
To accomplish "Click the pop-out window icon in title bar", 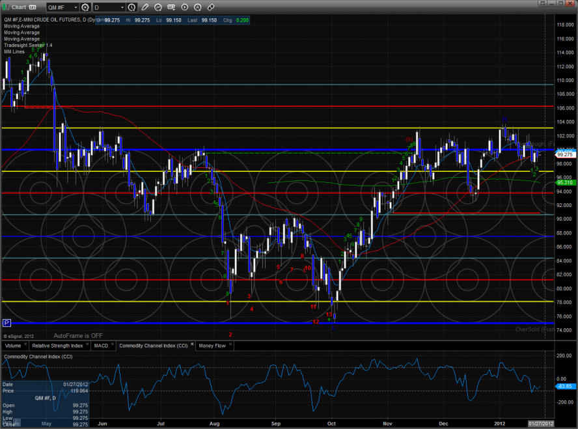I will click(x=542, y=3).
